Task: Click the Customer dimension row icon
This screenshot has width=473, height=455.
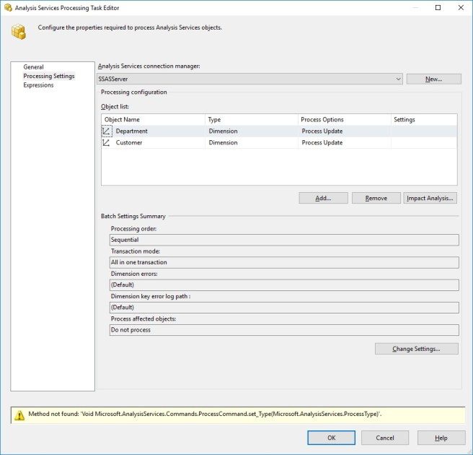Action: [x=107, y=143]
